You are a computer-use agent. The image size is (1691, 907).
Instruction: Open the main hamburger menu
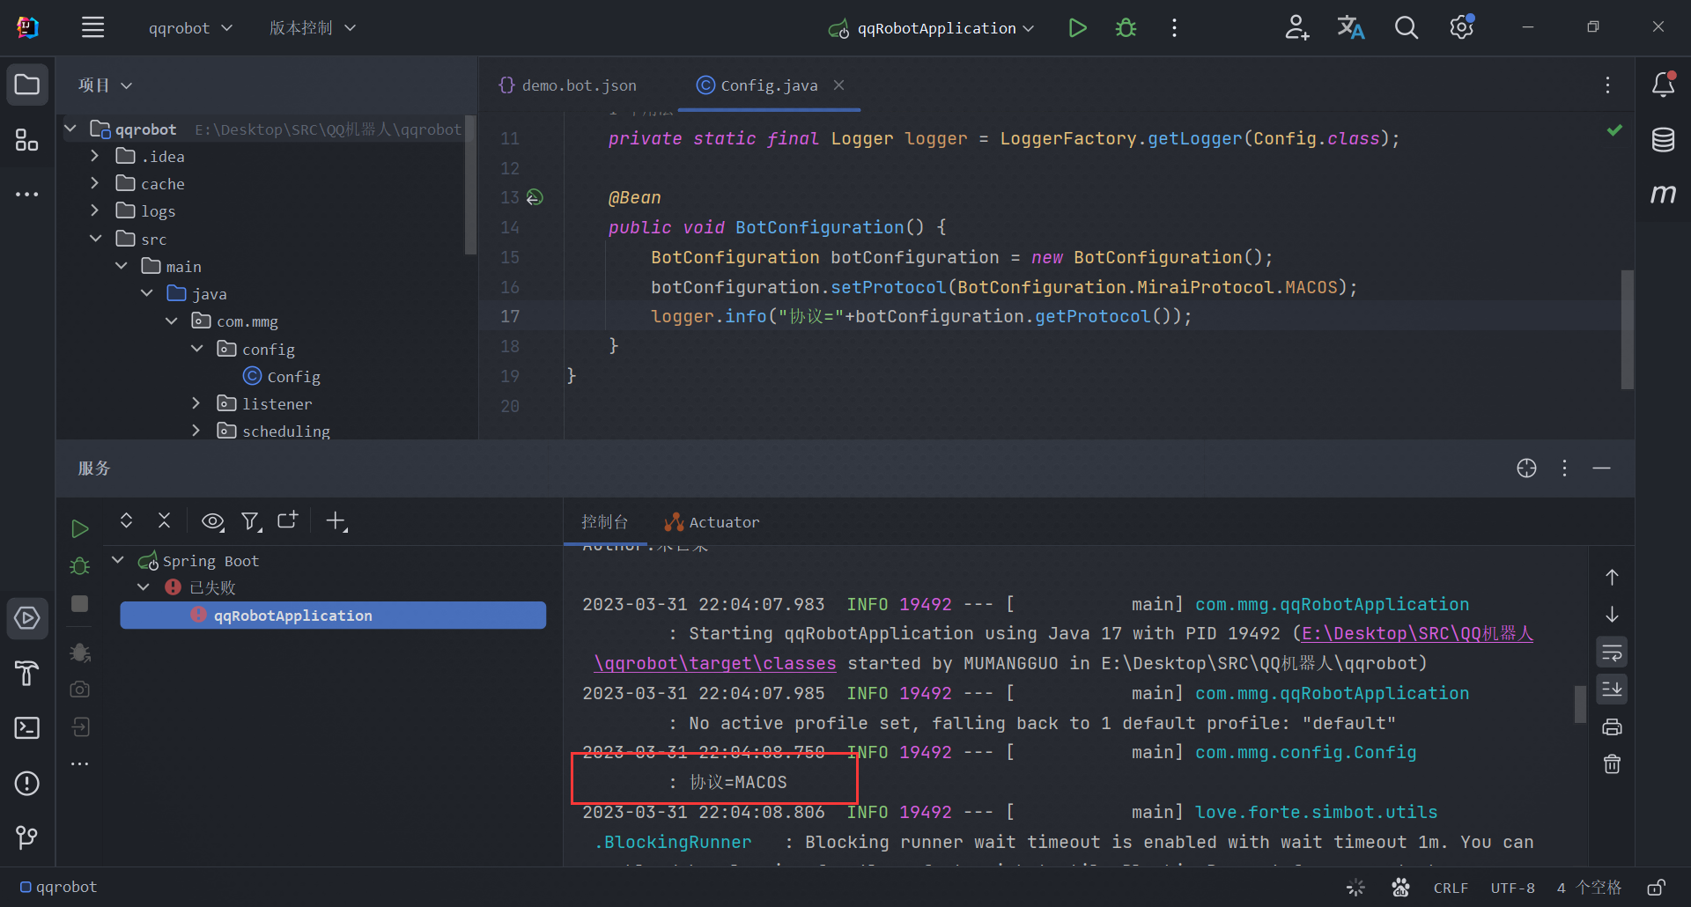tap(92, 27)
